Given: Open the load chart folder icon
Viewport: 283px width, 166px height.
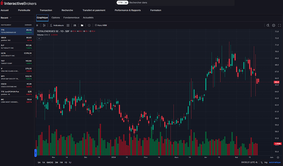Looking at the screenshot, I should (82, 25).
